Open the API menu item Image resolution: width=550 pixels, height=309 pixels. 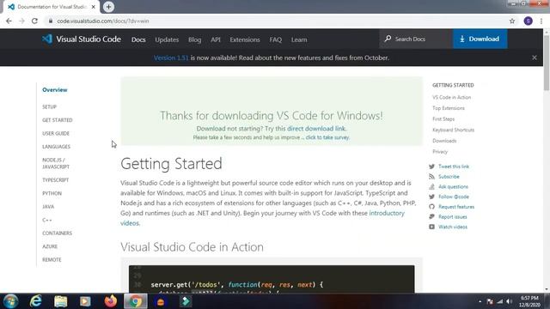[216, 39]
